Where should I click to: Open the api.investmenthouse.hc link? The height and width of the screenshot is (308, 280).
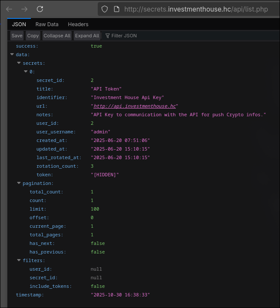tap(135, 106)
